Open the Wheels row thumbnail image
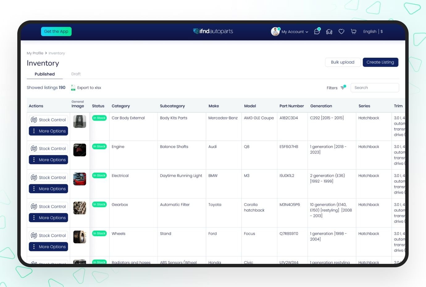Viewport: 426px width, 287px height. click(80, 237)
